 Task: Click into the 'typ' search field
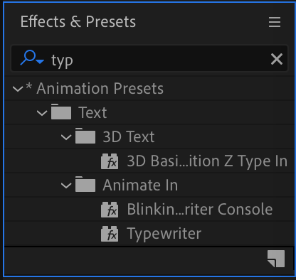157,59
